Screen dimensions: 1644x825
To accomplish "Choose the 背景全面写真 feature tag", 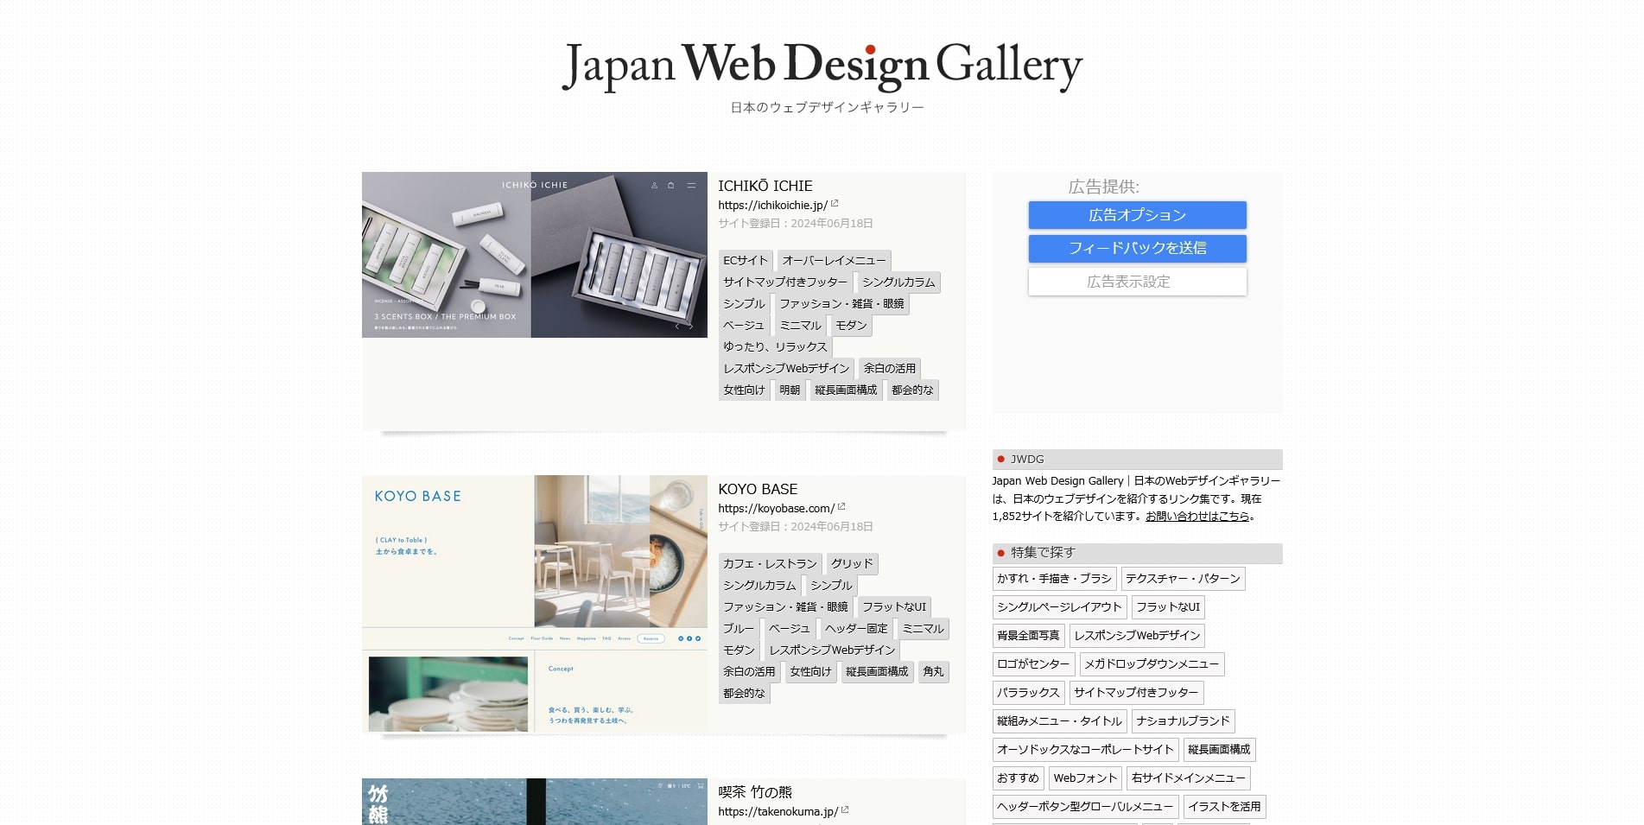I will [1028, 636].
